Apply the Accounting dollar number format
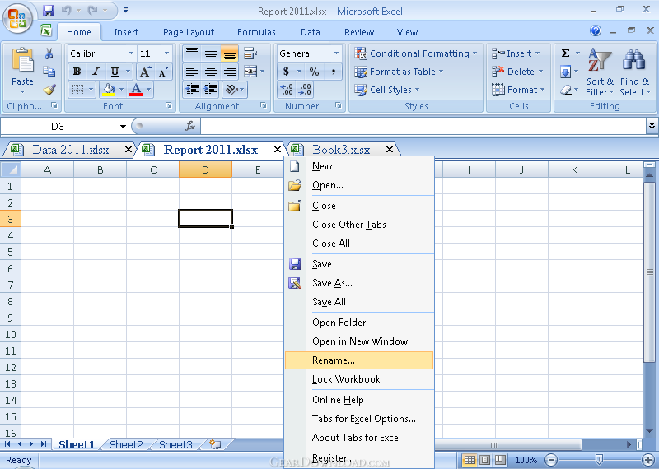This screenshot has width=659, height=469. coord(286,72)
